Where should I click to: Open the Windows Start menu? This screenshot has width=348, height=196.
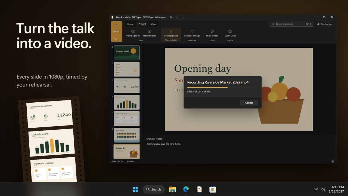pos(135,189)
